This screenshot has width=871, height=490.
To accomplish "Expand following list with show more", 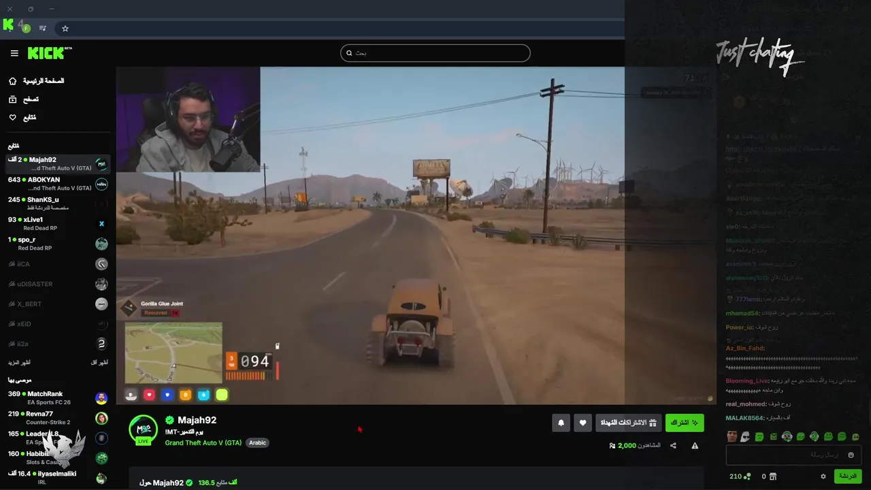I will point(19,363).
